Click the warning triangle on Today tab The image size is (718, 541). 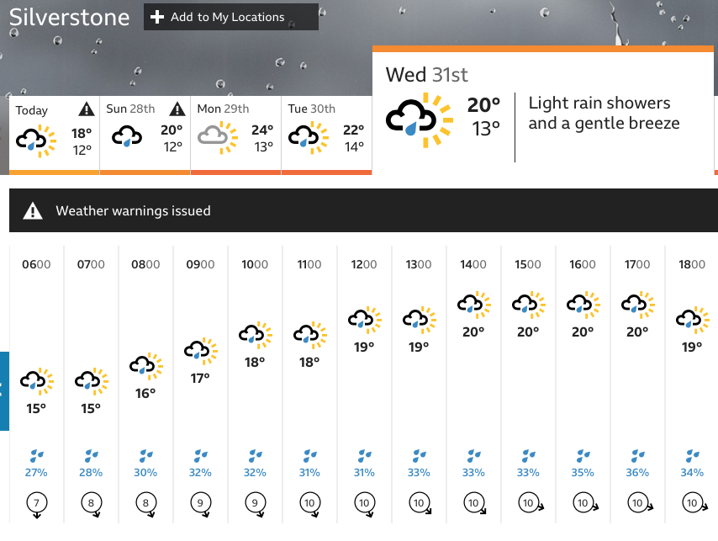click(x=86, y=109)
